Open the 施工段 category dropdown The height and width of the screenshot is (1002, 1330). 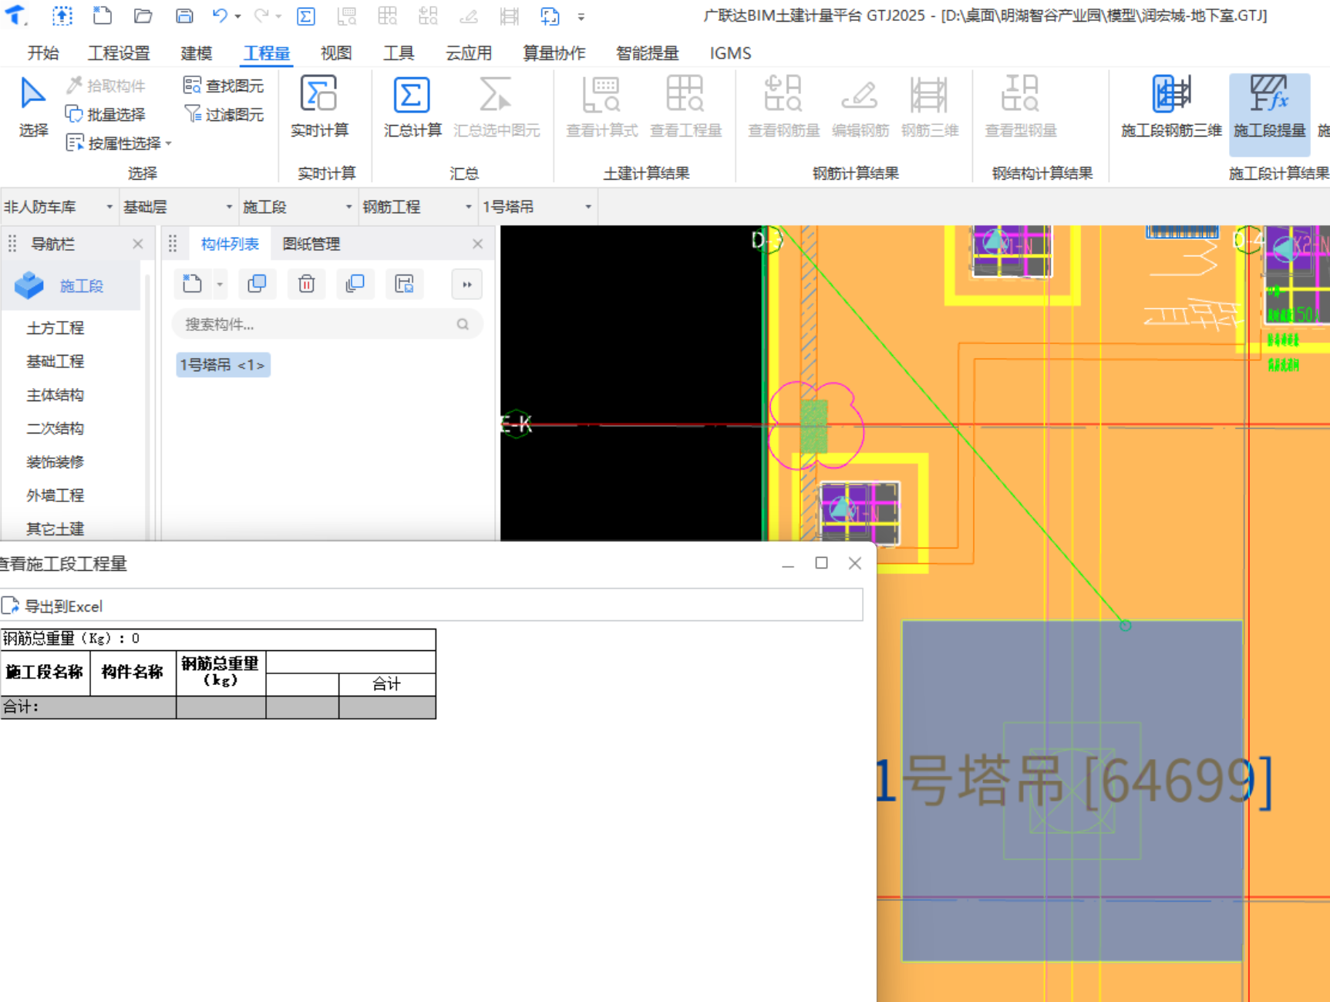tap(298, 207)
